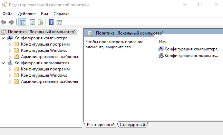Click the computer icon in the right pane list
Viewport: 223px width, 135px height.
[x=161, y=49]
